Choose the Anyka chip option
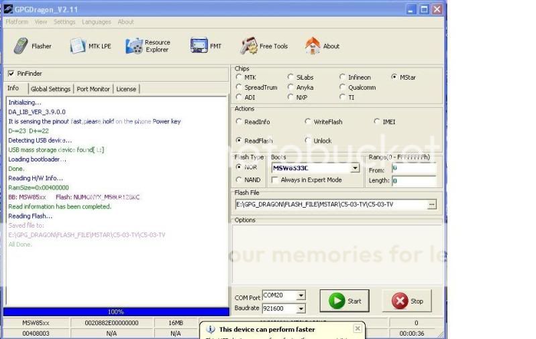This screenshot has width=536, height=339. click(290, 87)
